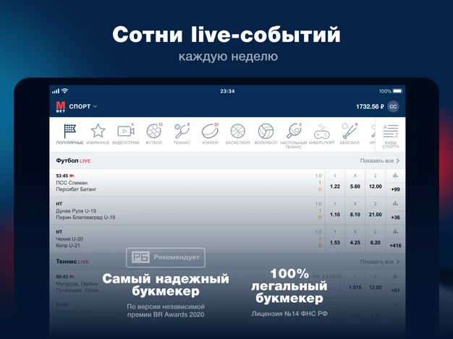
Task: Bet 1.22 on ПСС Слеман win
Action: (335, 186)
